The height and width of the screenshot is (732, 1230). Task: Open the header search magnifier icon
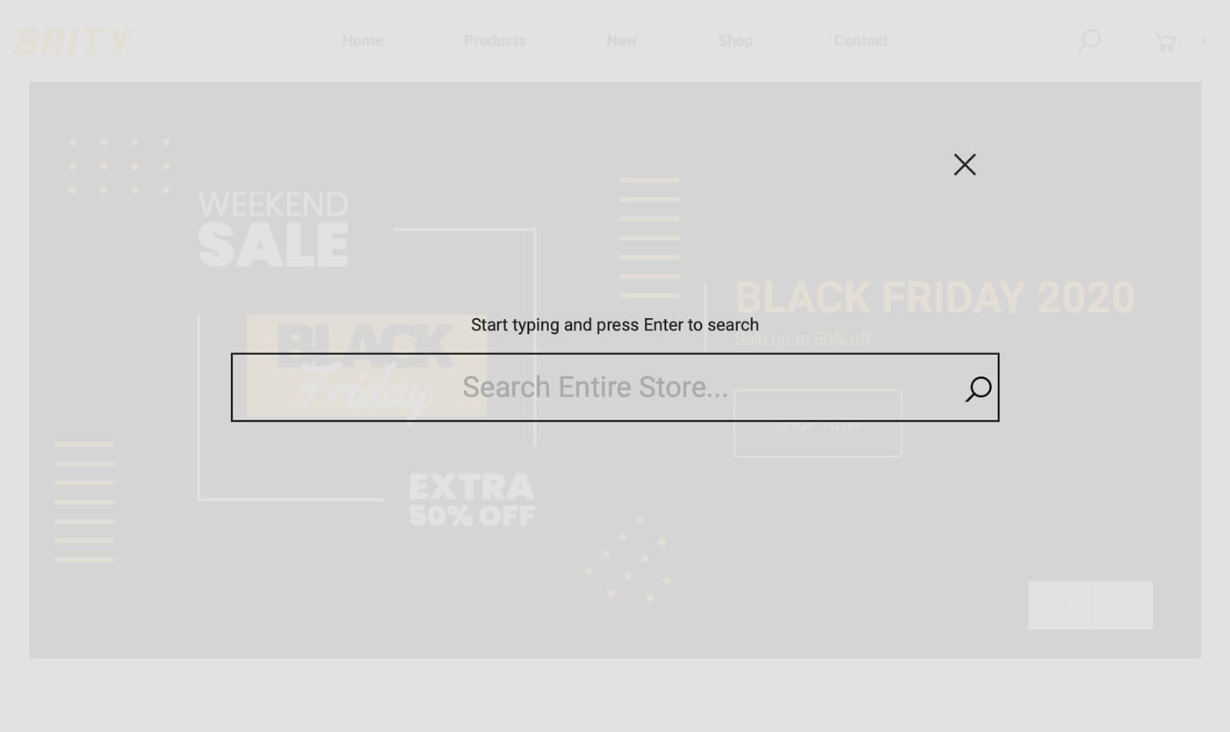pyautogui.click(x=1089, y=40)
